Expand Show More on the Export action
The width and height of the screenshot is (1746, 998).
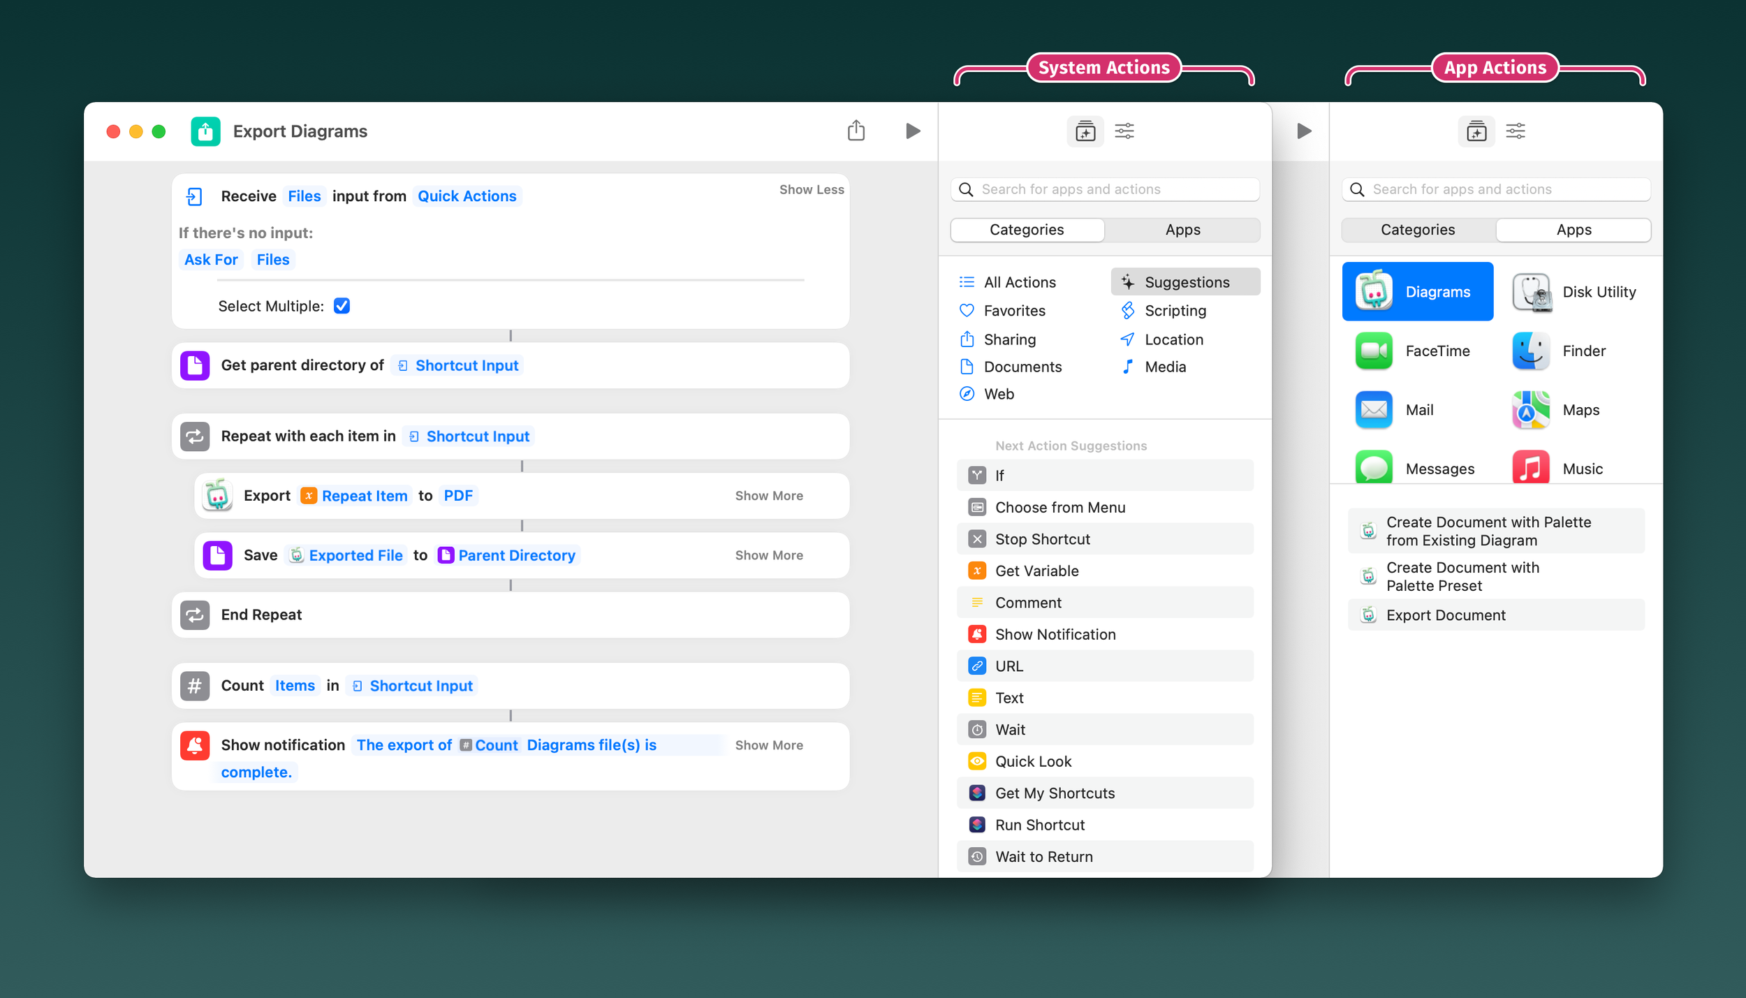(768, 496)
